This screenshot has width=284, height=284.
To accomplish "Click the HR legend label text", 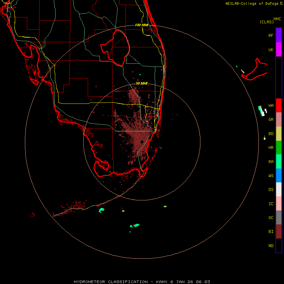I will (271, 148).
